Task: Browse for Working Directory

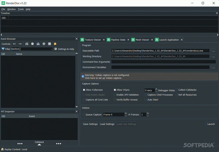Action: [213, 56]
